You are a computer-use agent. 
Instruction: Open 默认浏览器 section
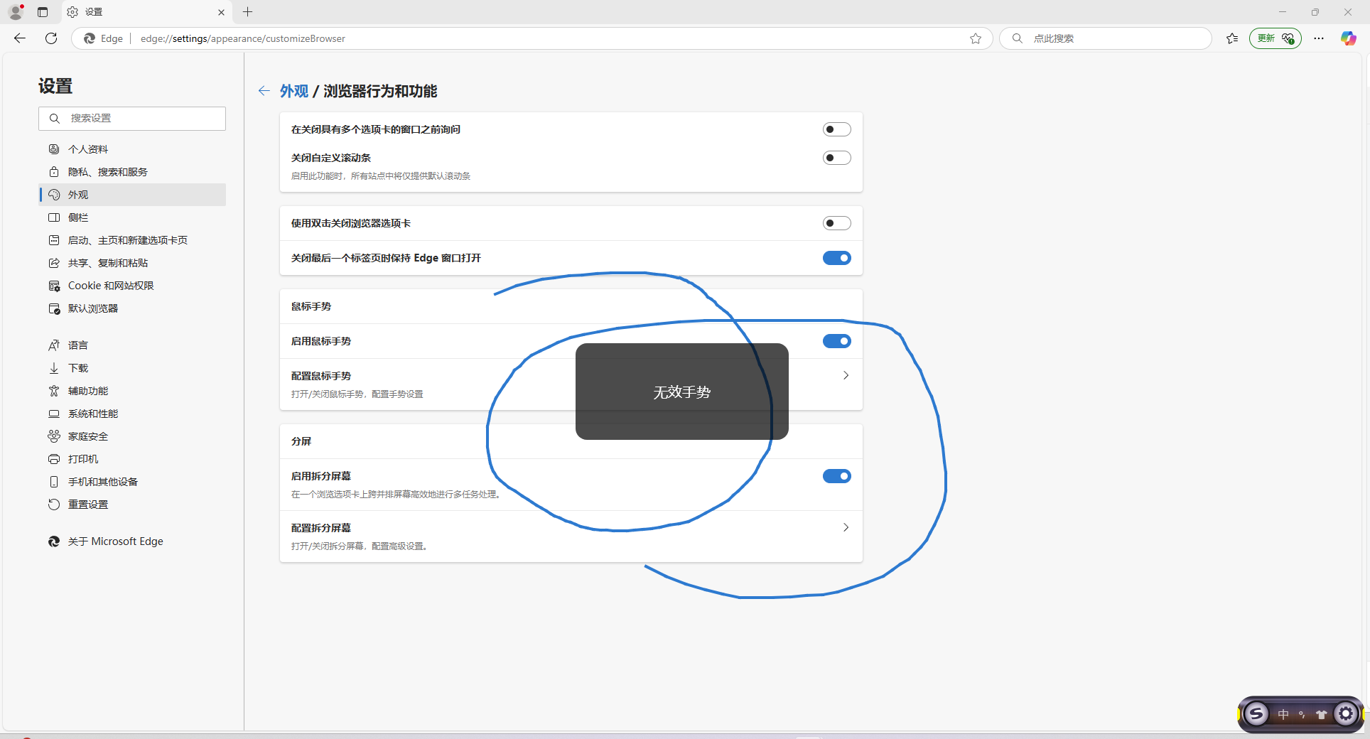click(132, 308)
